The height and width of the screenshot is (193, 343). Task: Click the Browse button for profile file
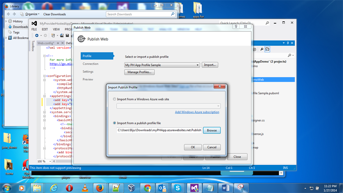coord(212,130)
